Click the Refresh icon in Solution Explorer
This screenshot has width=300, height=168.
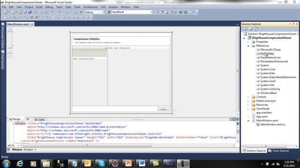pyautogui.click(x=255, y=29)
